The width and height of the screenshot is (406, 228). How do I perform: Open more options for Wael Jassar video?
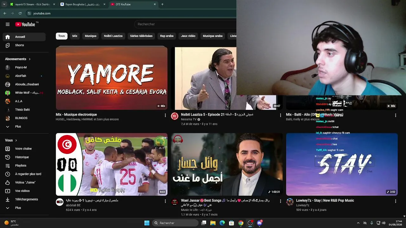[280, 201]
